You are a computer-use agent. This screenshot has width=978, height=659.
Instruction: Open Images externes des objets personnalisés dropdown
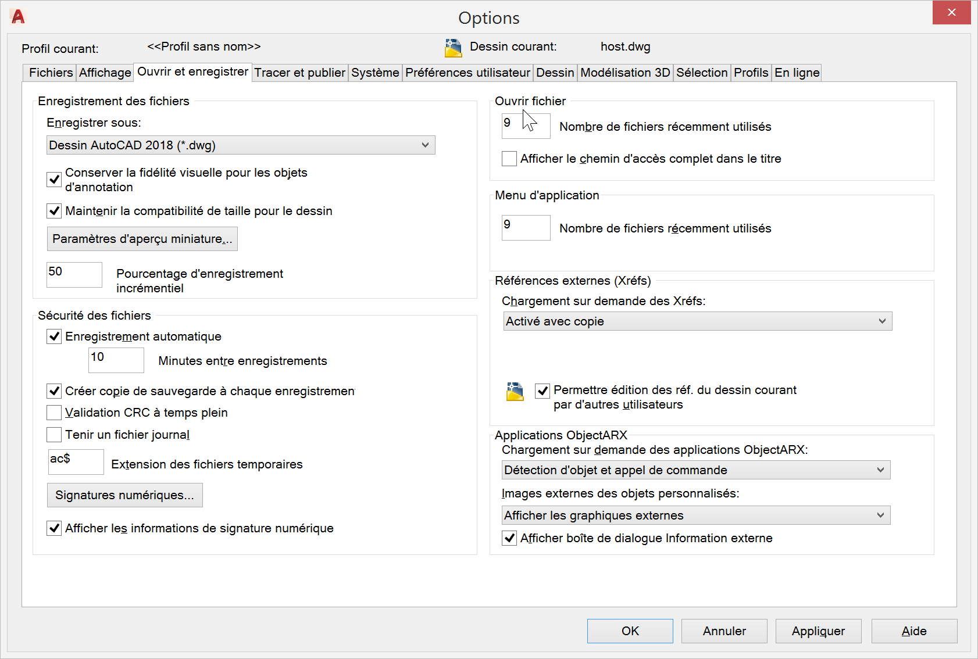coord(696,515)
